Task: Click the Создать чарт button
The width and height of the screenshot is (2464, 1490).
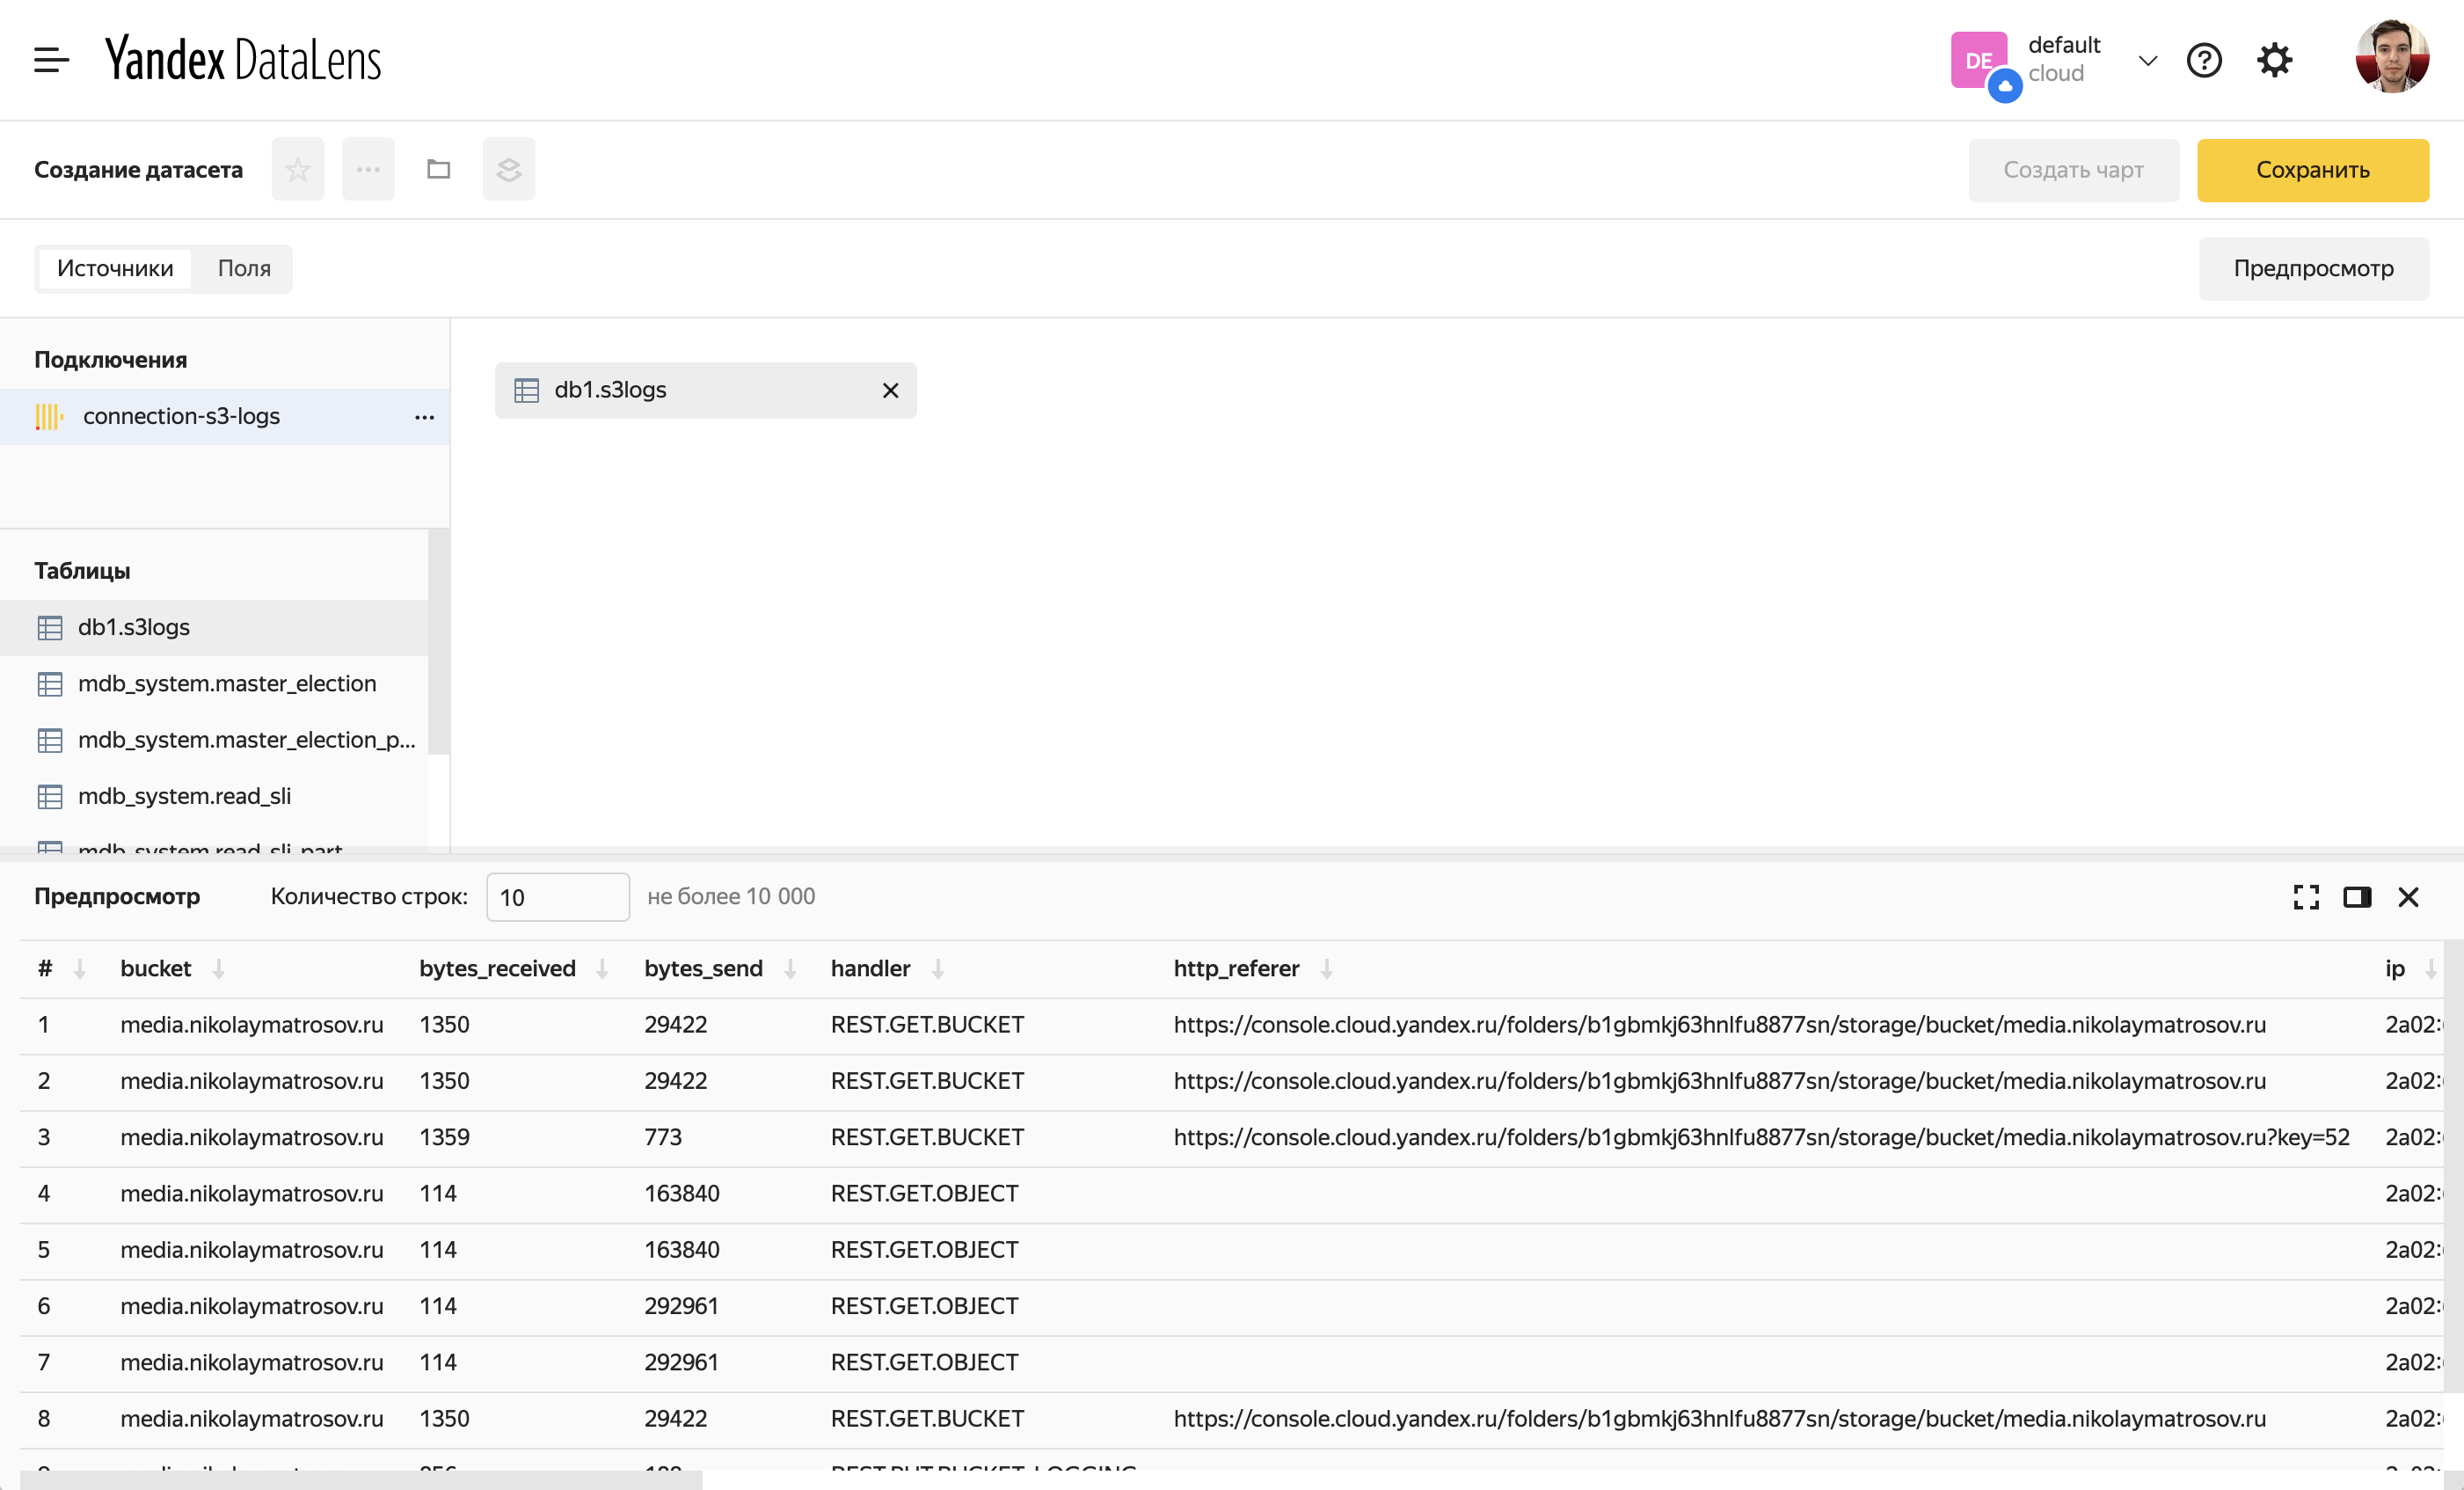Action: [x=2074, y=169]
